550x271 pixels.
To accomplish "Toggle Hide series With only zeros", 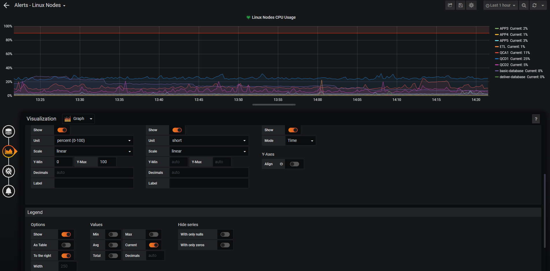I will pos(225,245).
